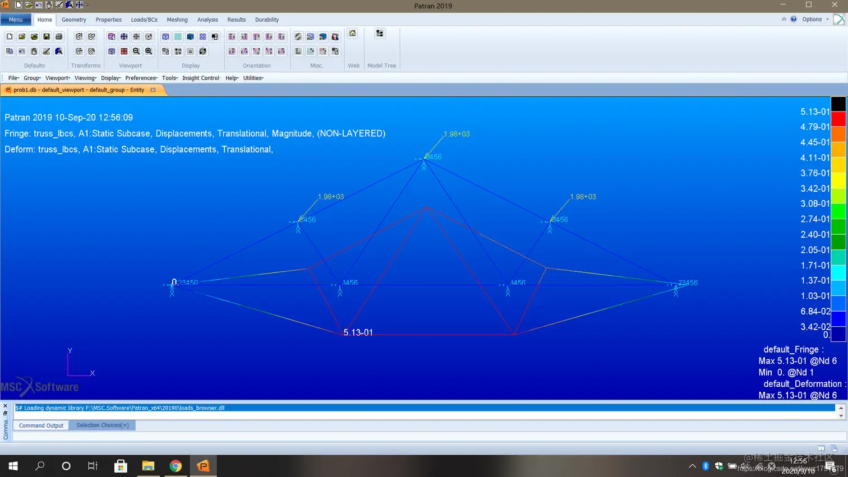Open File Explorer from the taskbar
Viewport: 848px width, 477px height.
(x=148, y=466)
